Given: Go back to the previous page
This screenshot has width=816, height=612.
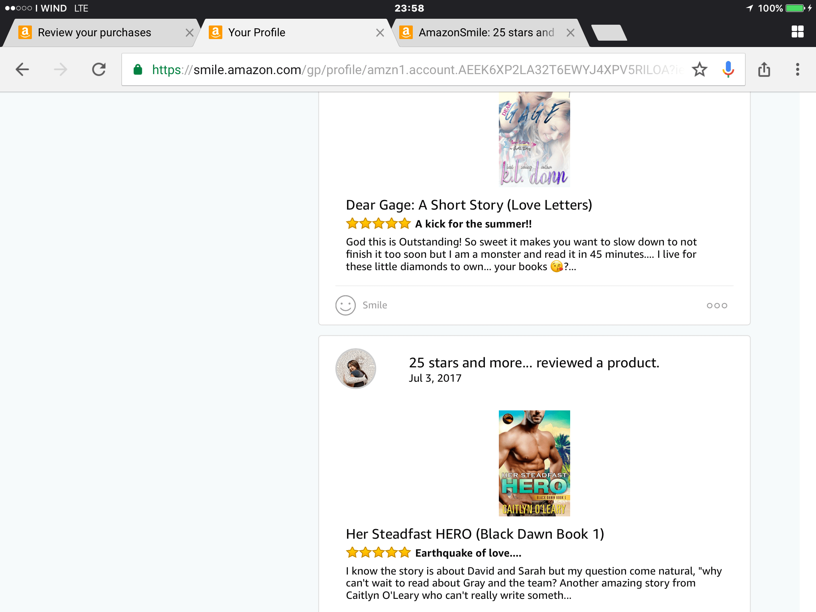Looking at the screenshot, I should (22, 69).
